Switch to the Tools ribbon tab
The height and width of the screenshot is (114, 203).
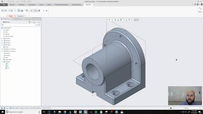click(x=41, y=5)
